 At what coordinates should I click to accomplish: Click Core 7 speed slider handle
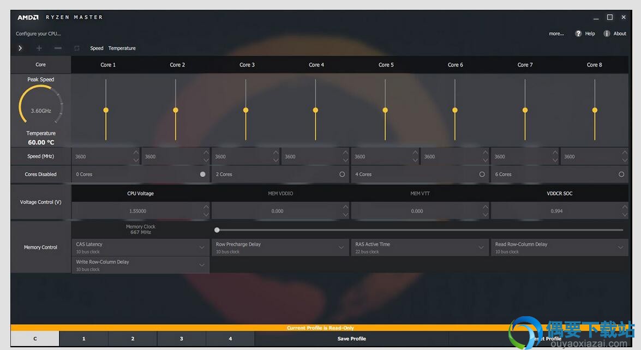(x=525, y=110)
